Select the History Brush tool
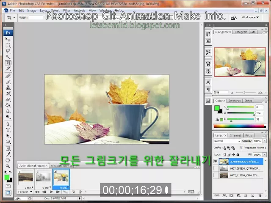The image size is (271, 203). 8,93
